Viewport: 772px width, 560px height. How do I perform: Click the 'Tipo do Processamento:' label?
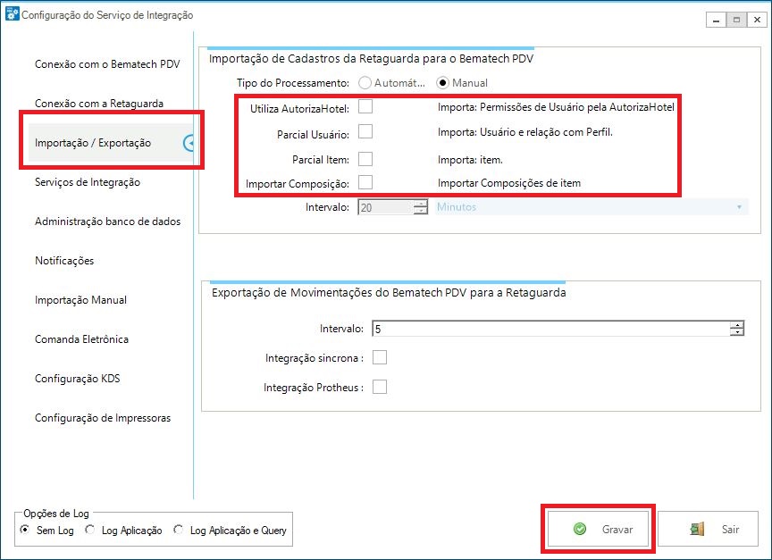tap(293, 83)
